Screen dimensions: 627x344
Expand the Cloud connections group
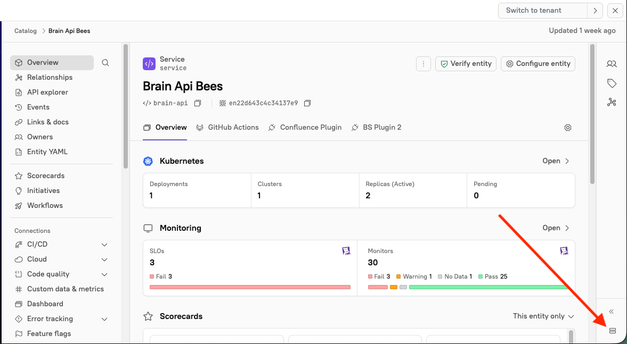tap(104, 260)
